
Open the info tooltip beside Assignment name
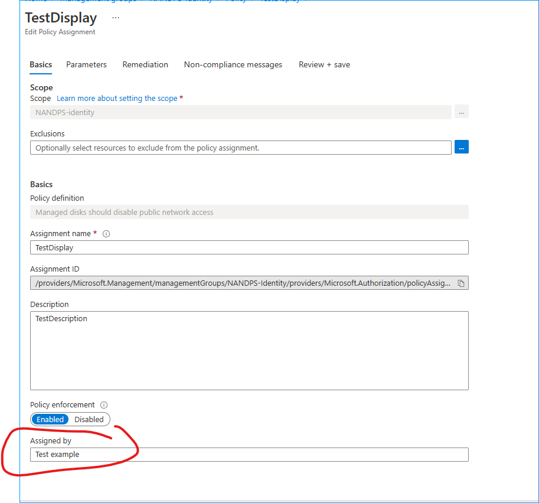[106, 233]
